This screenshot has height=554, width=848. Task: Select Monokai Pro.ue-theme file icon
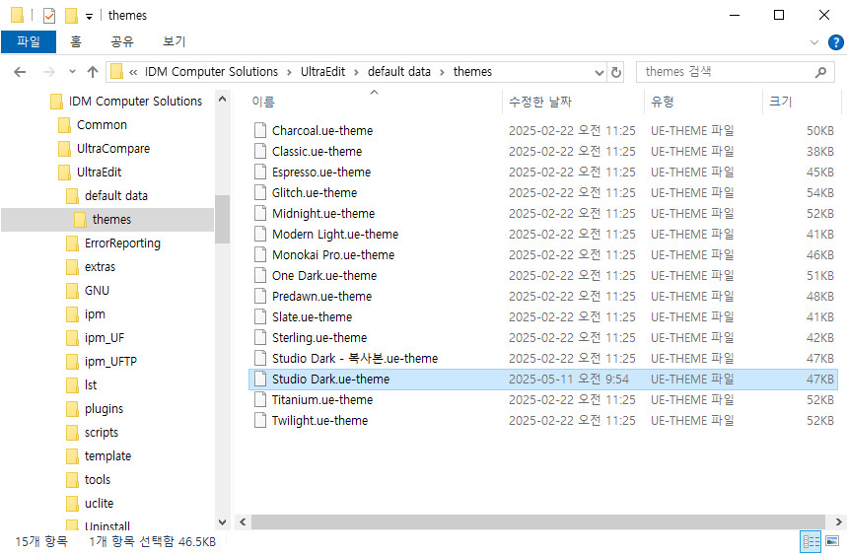(x=260, y=254)
